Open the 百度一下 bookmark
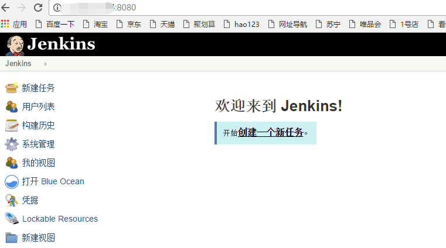The image size is (446, 248). pos(55,25)
